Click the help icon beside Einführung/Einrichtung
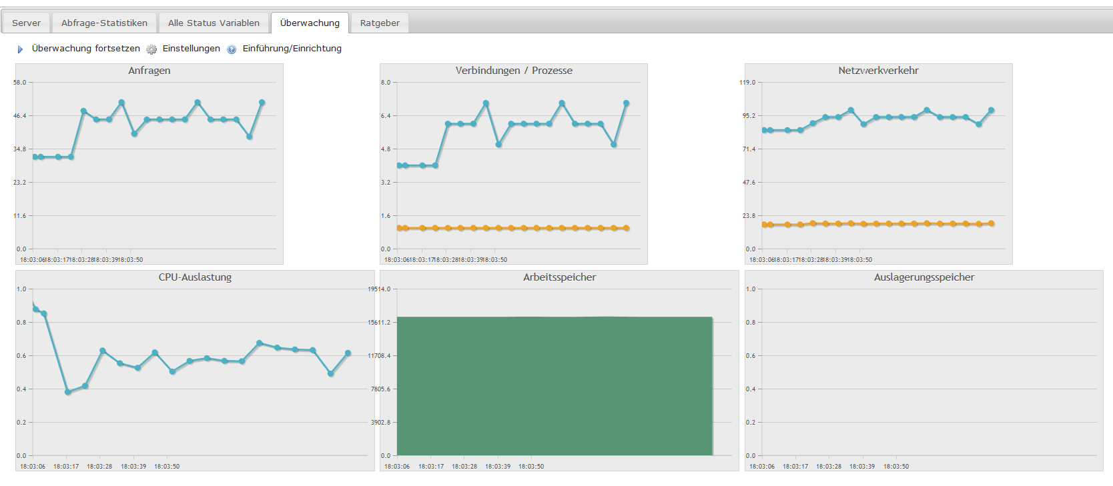This screenshot has width=1113, height=486. tap(232, 49)
